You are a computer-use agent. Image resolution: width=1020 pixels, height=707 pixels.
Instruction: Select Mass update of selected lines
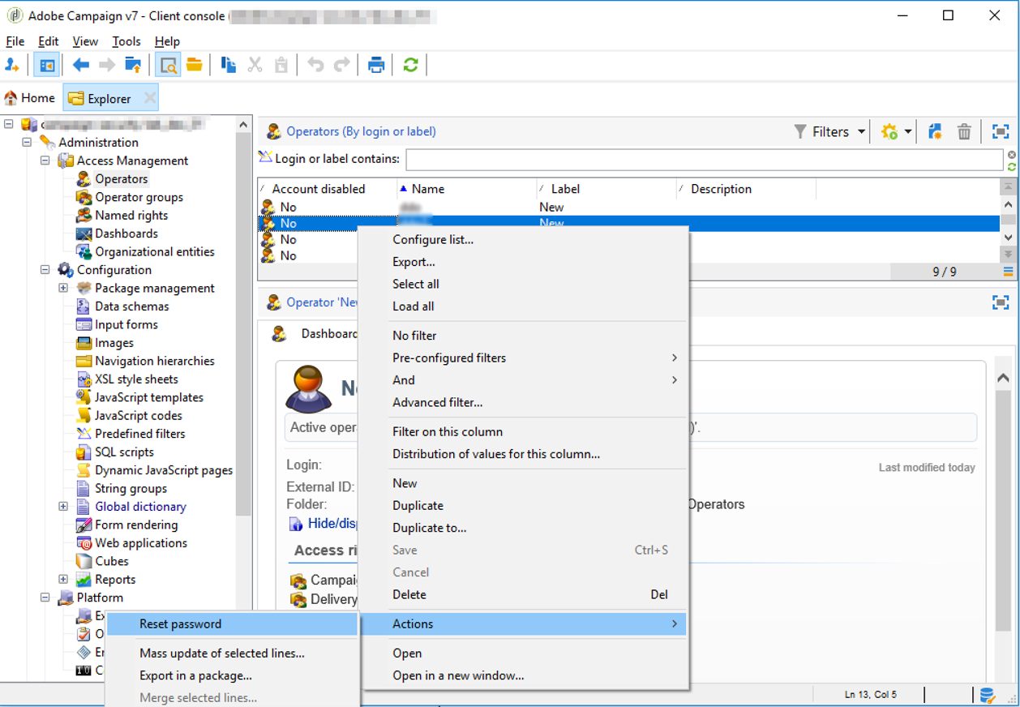tap(232, 653)
